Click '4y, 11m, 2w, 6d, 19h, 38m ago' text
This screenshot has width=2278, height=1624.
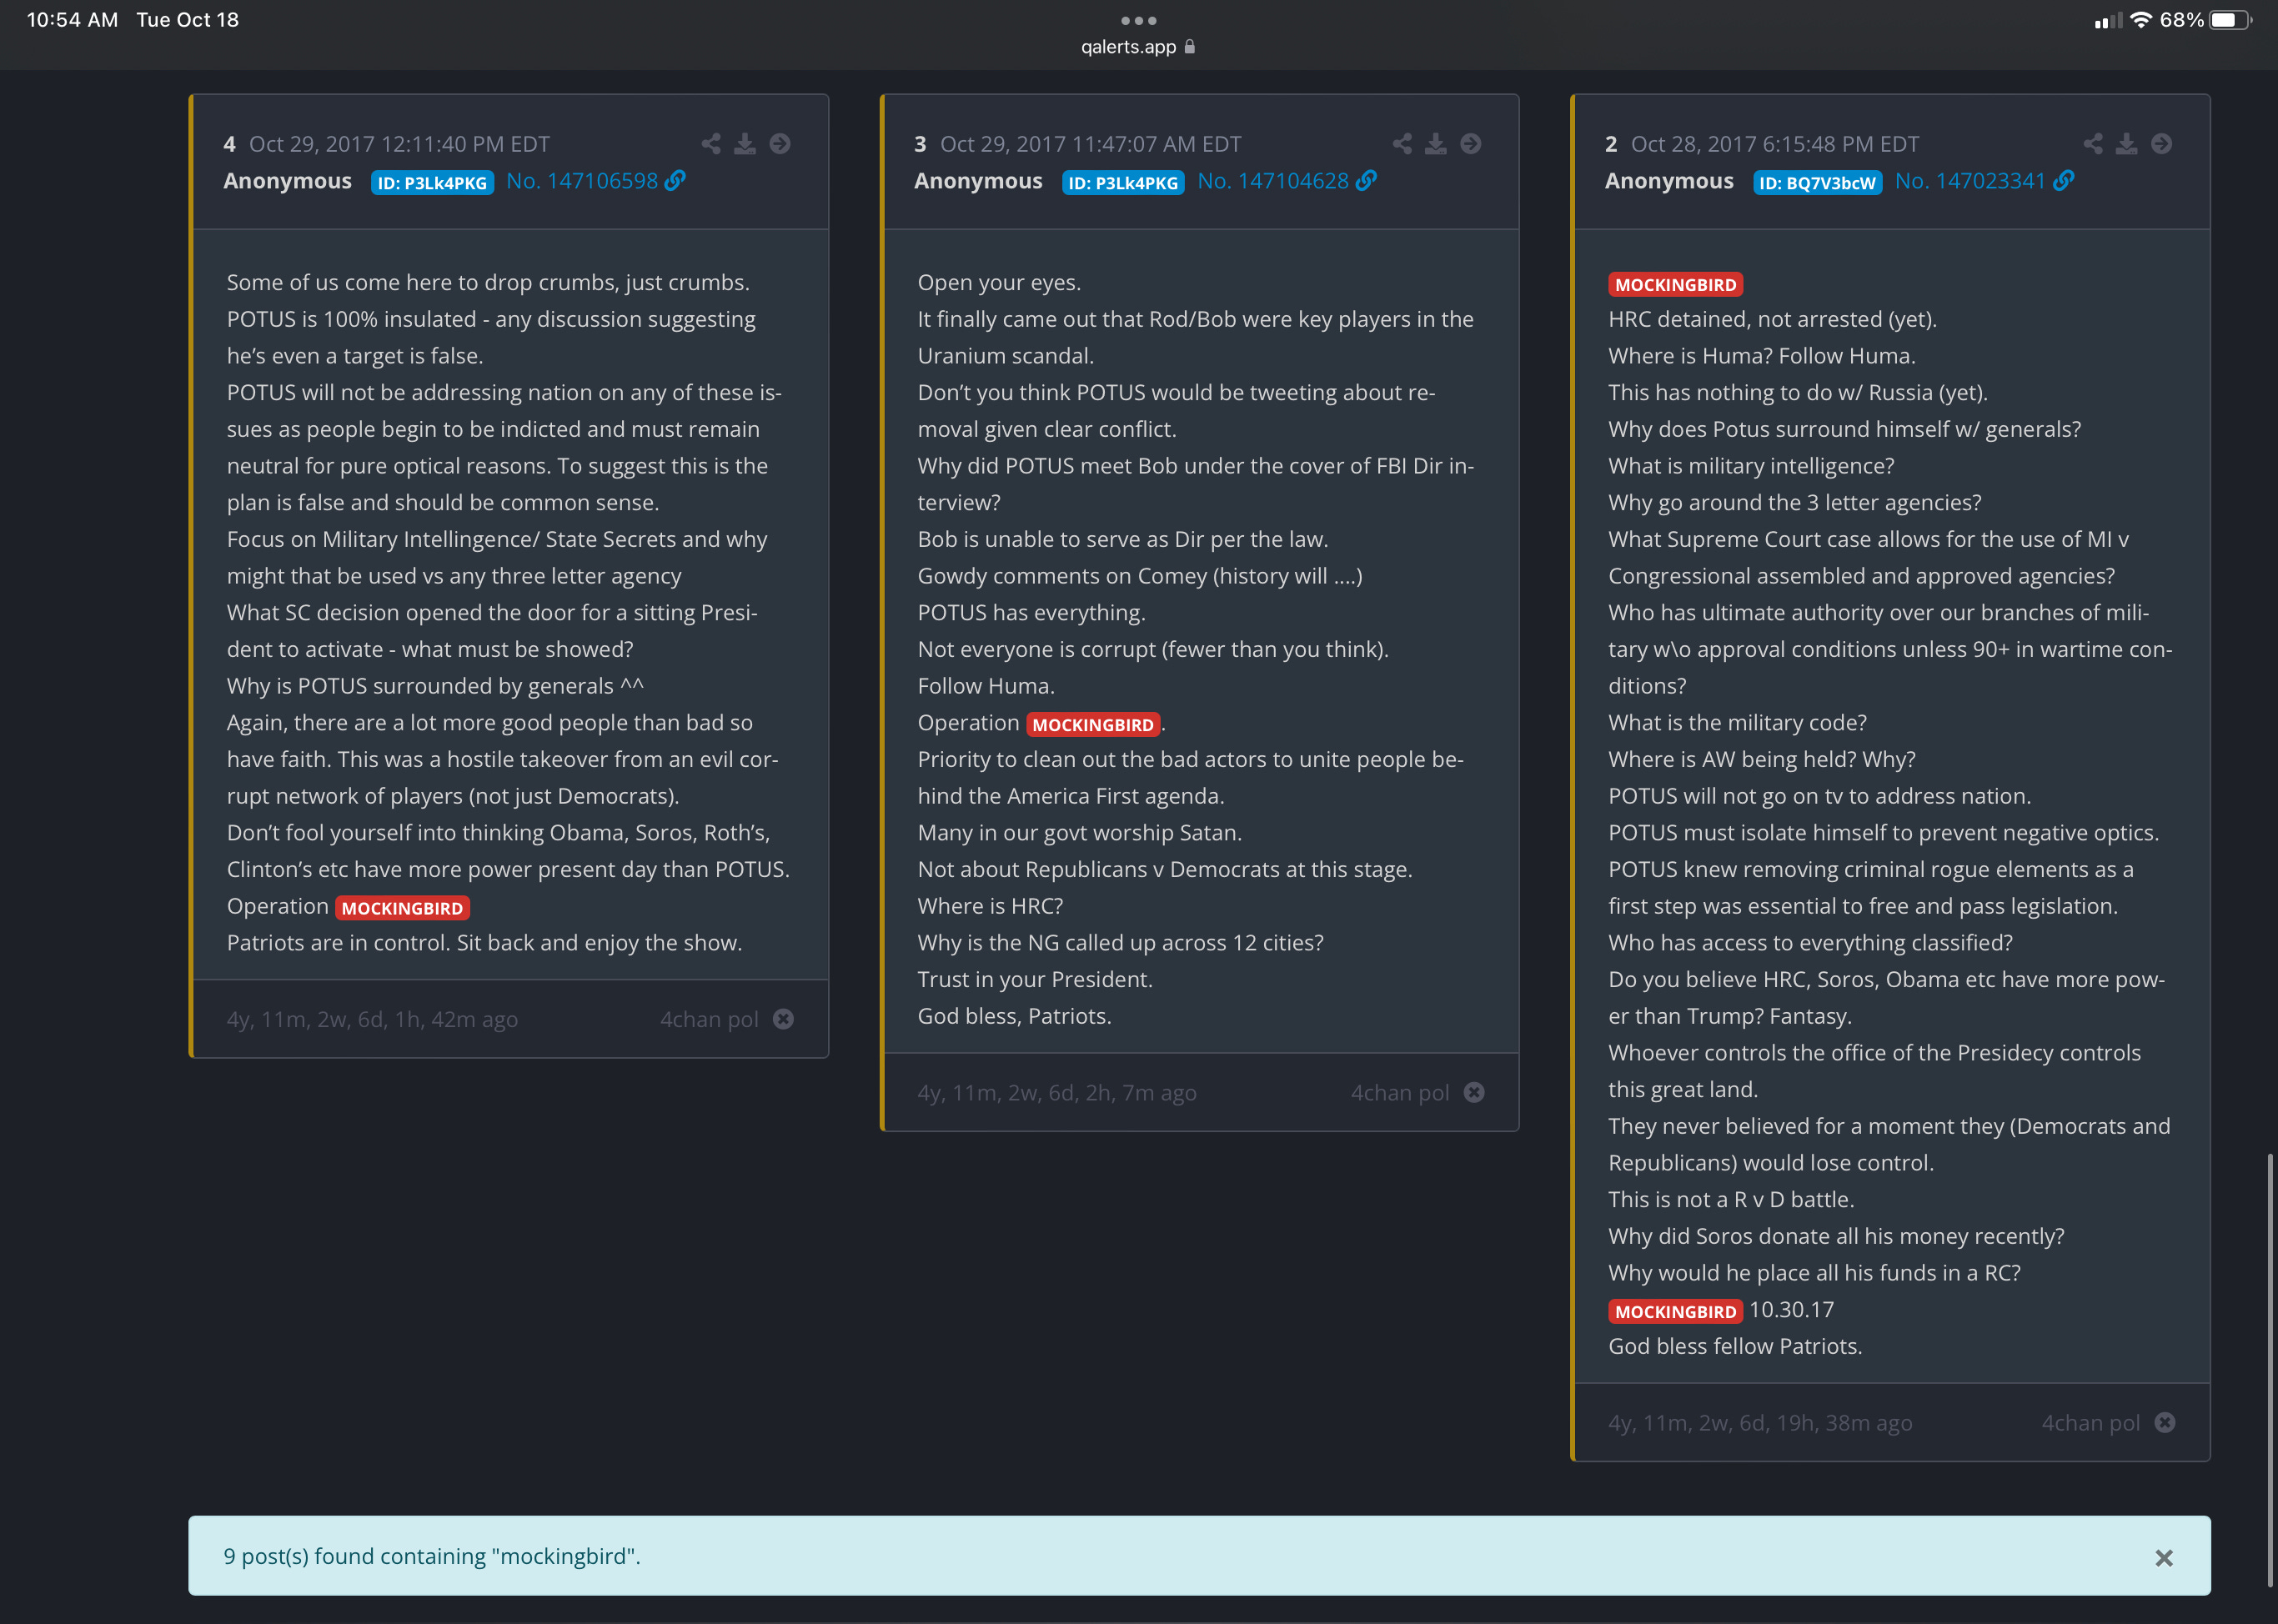pos(1760,1422)
